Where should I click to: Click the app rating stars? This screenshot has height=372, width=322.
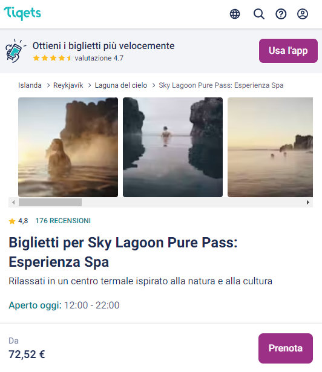click(52, 58)
